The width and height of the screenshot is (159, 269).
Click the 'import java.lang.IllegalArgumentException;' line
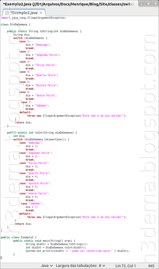pyautogui.click(x=33, y=18)
